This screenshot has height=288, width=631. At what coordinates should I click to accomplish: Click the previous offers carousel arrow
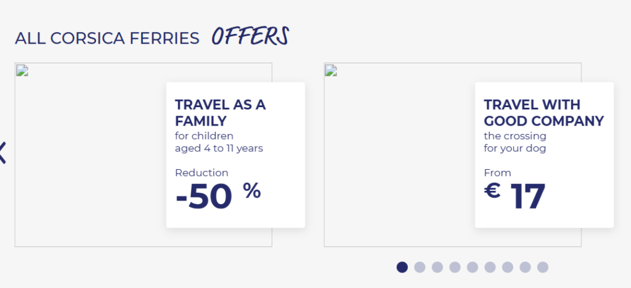pyautogui.click(x=3, y=152)
